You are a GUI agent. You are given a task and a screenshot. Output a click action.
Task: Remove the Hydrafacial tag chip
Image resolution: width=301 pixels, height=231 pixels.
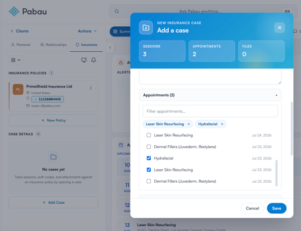click(222, 124)
